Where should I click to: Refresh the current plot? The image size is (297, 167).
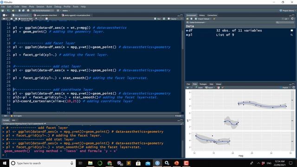(294, 88)
